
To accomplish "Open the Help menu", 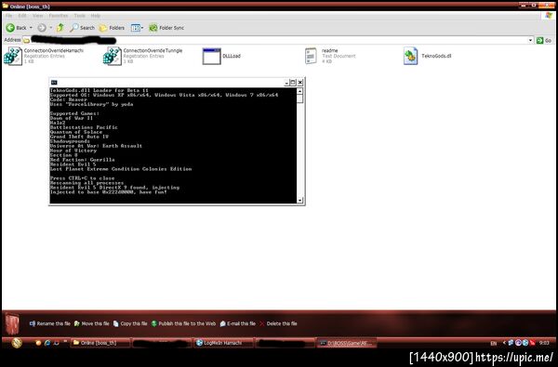I will coord(96,16).
